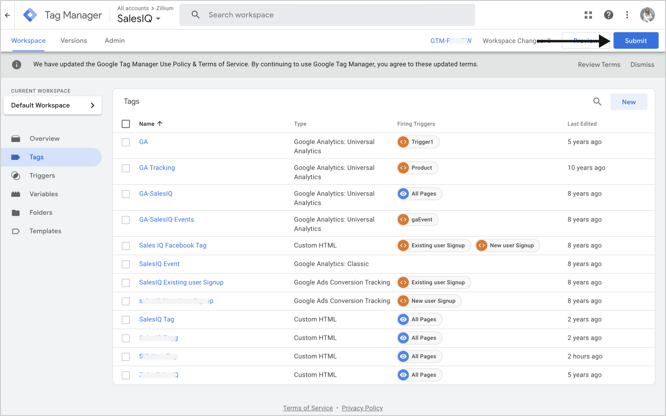Screen dimensions: 666x416
Task: Check the box for GA-SalesIQ-Events tag
Action: pos(126,220)
